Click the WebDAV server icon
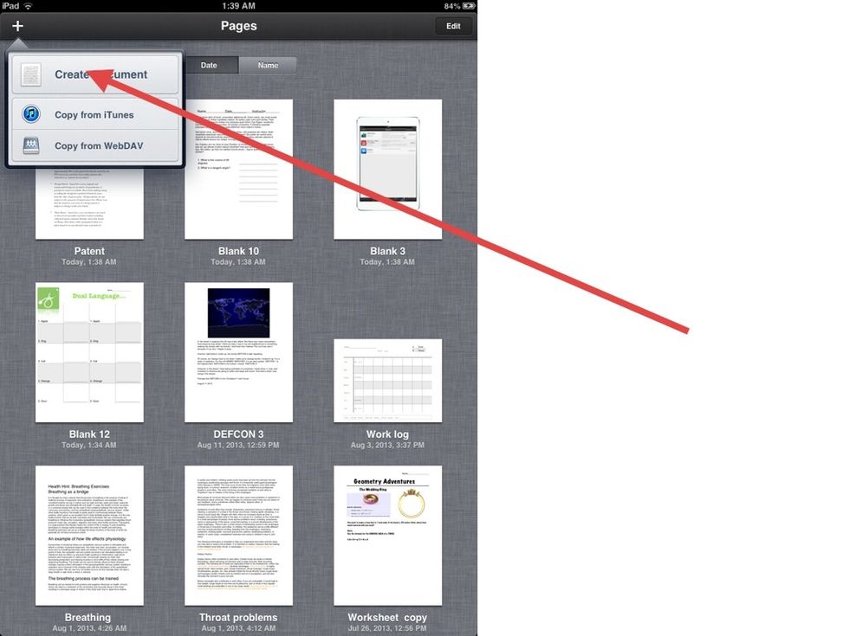 click(x=31, y=145)
